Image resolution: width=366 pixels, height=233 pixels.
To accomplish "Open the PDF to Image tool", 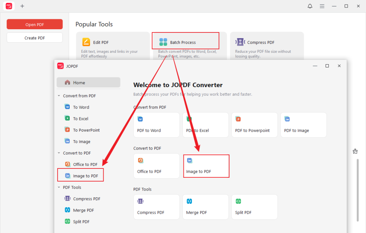I will click(x=303, y=125).
